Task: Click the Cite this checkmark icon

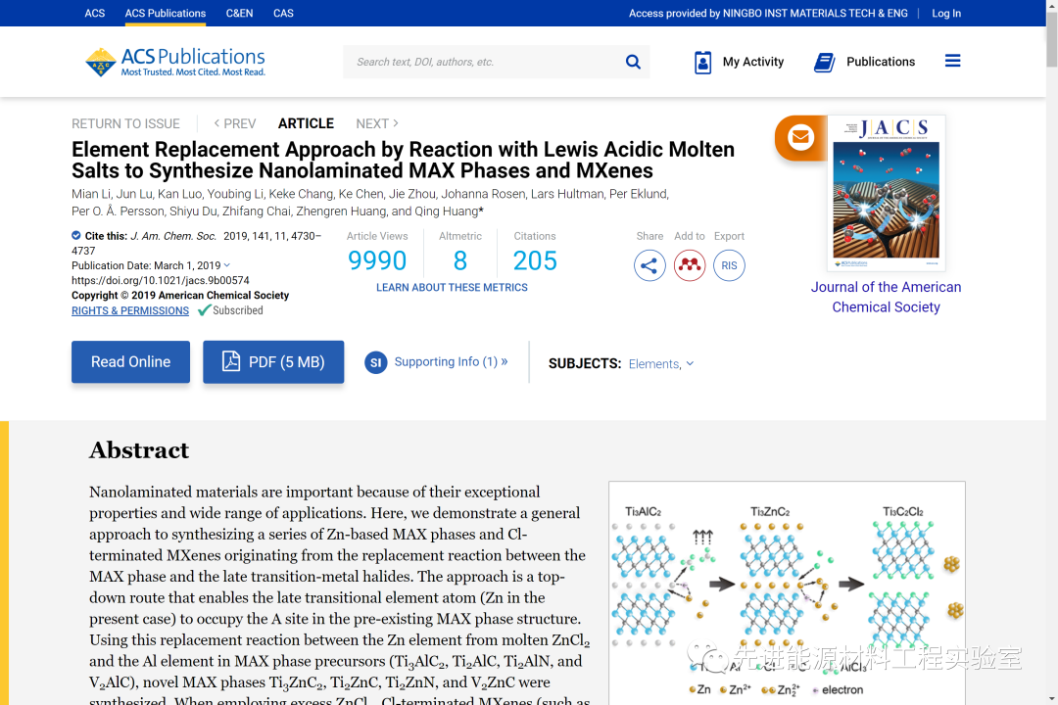Action: pyautogui.click(x=76, y=235)
